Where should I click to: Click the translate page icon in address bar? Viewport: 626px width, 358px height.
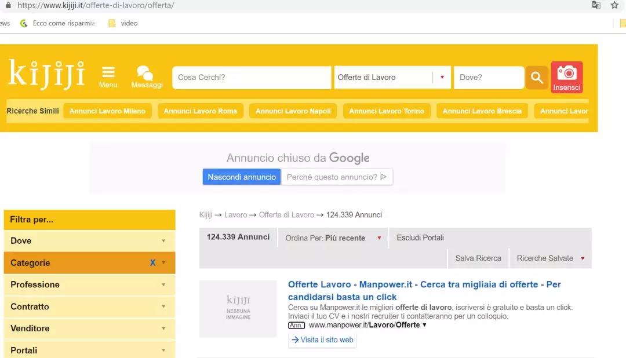point(596,5)
